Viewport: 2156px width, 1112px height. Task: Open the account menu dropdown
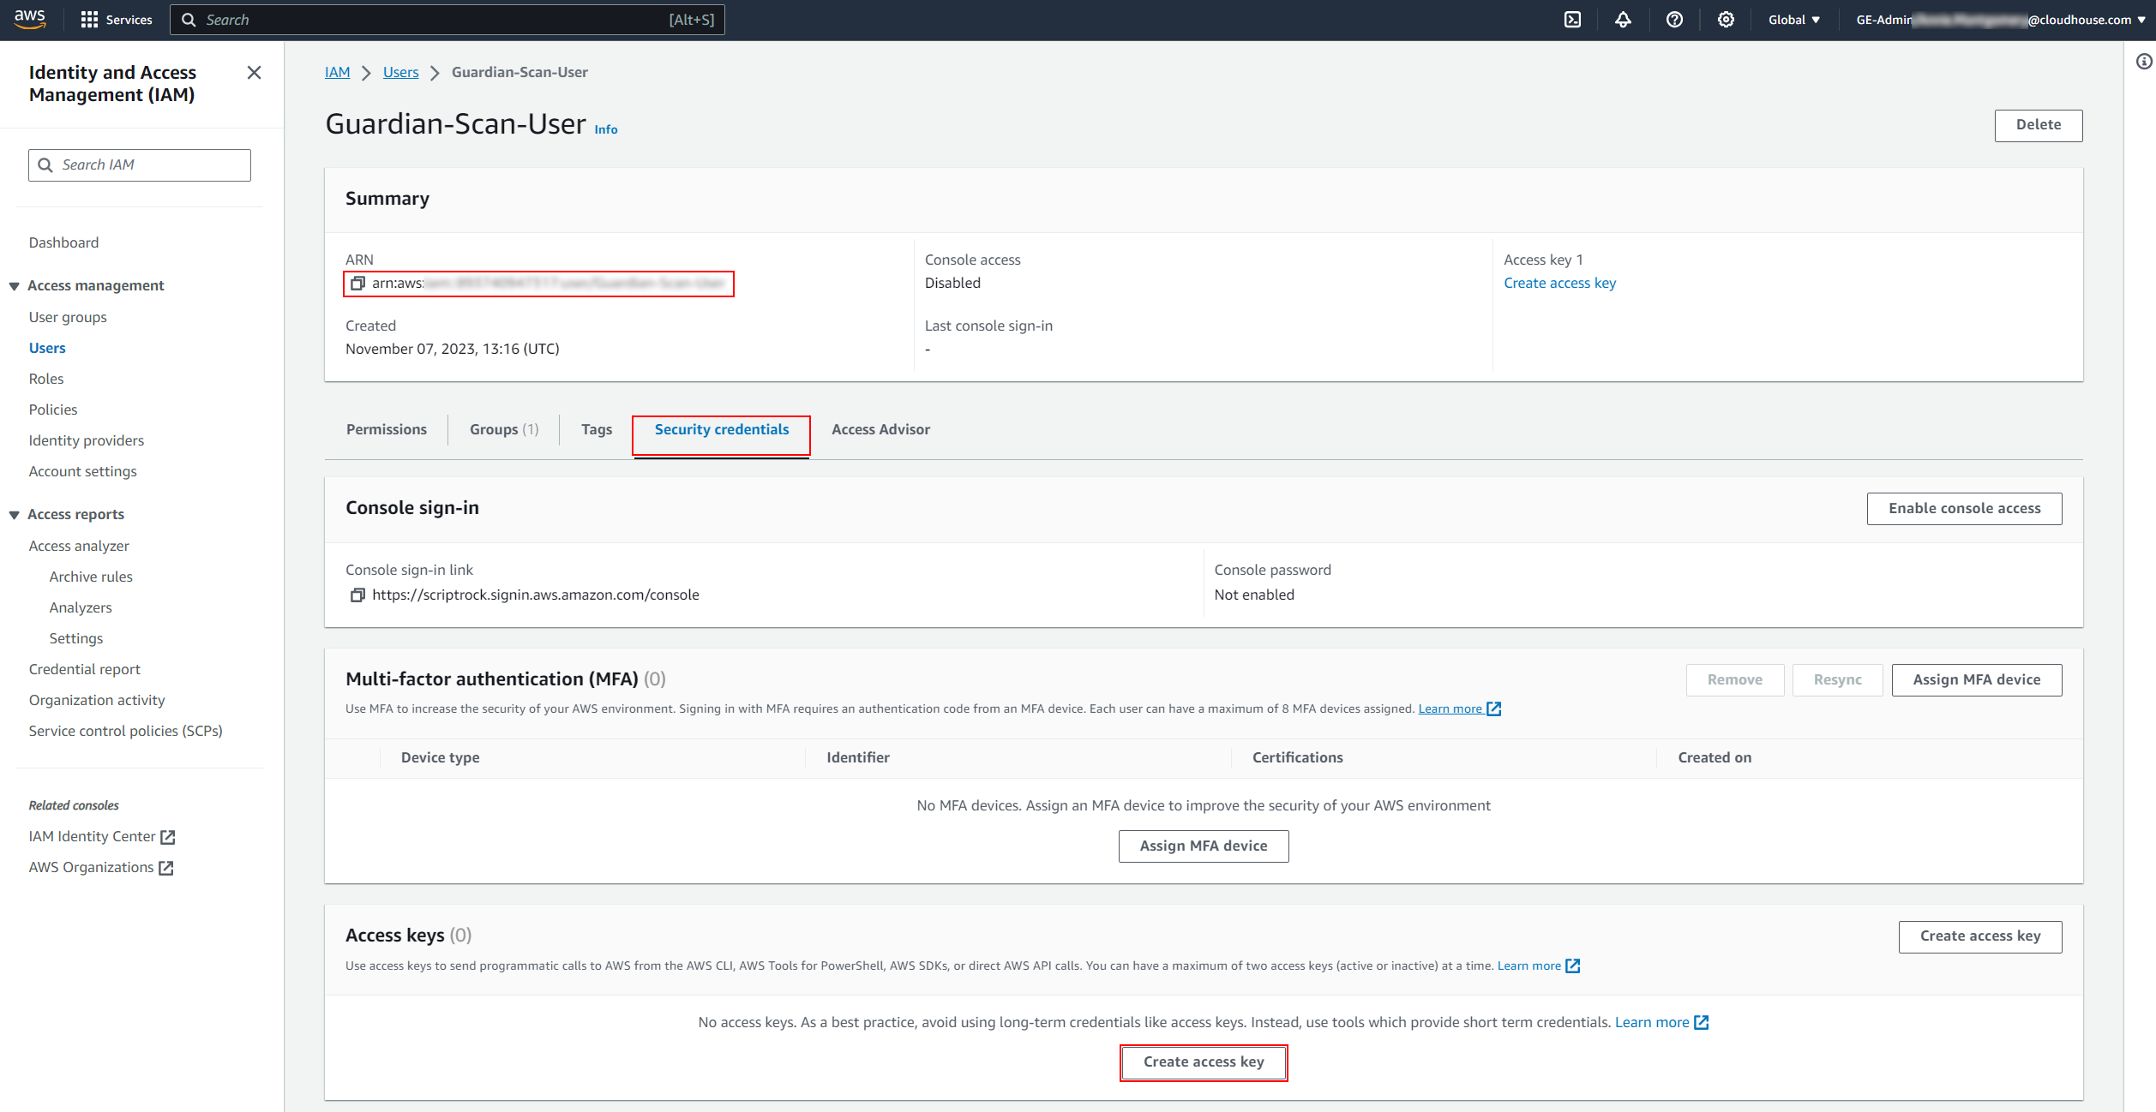(x=2000, y=20)
